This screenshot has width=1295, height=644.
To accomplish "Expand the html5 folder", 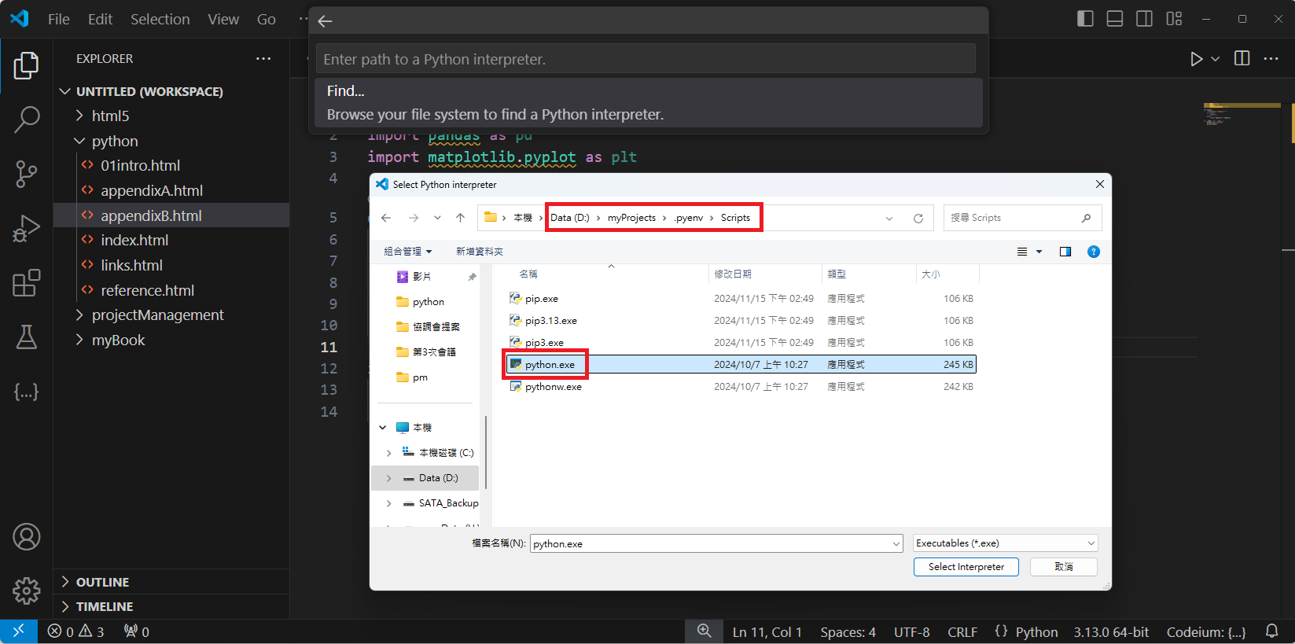I will point(110,116).
